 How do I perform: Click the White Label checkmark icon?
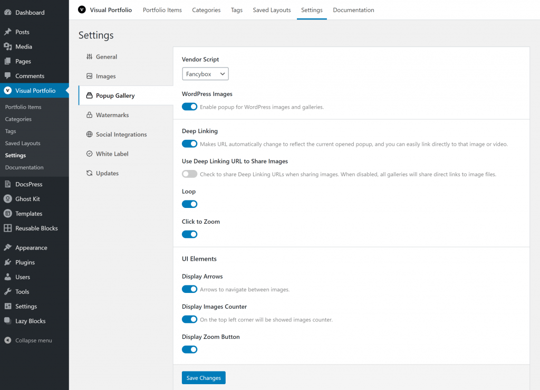(x=90, y=154)
